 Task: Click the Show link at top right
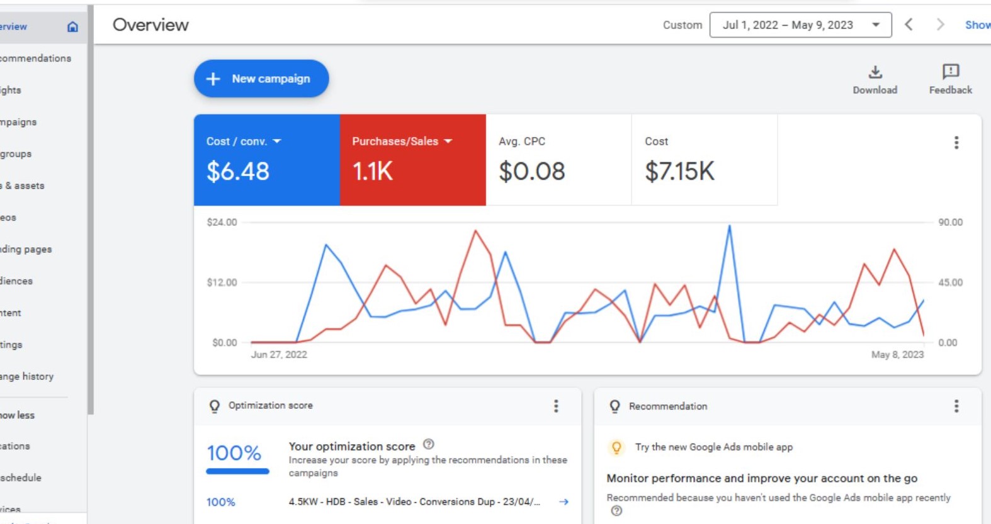[x=978, y=25]
